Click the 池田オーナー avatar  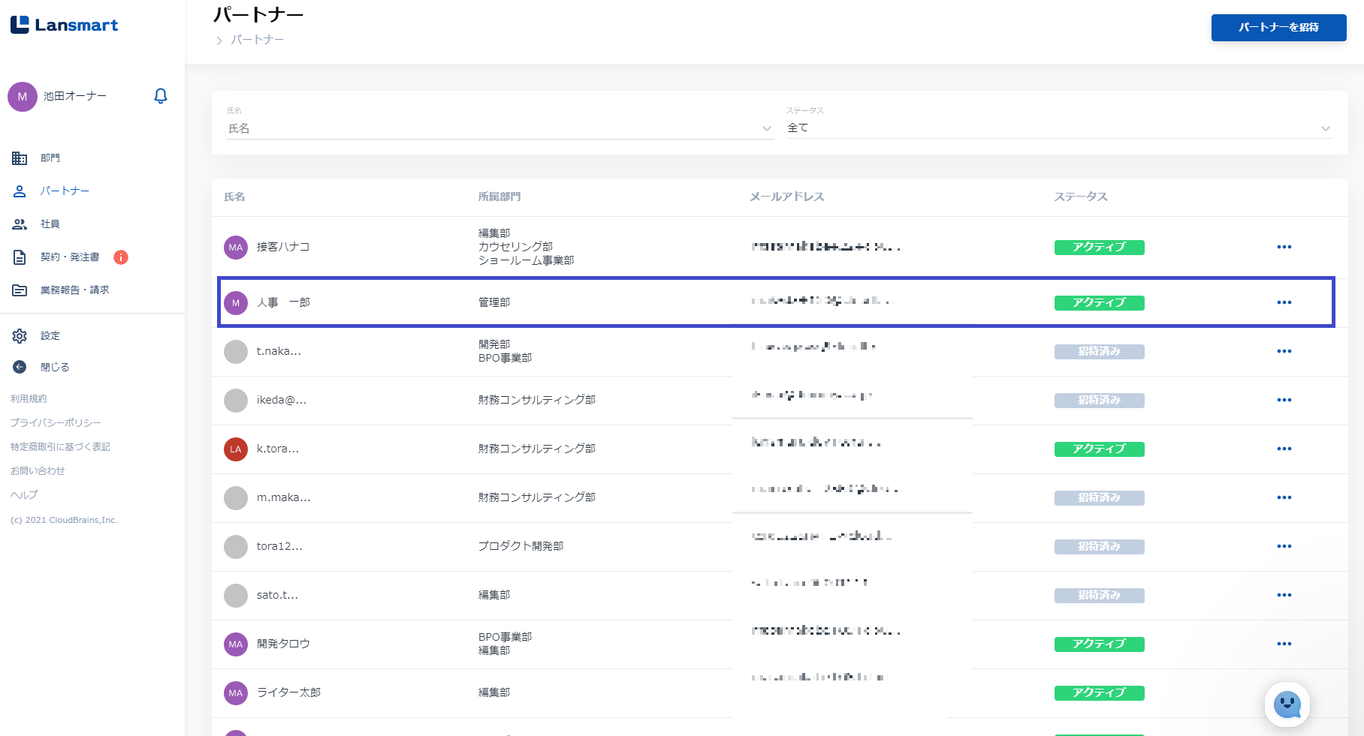pos(23,97)
